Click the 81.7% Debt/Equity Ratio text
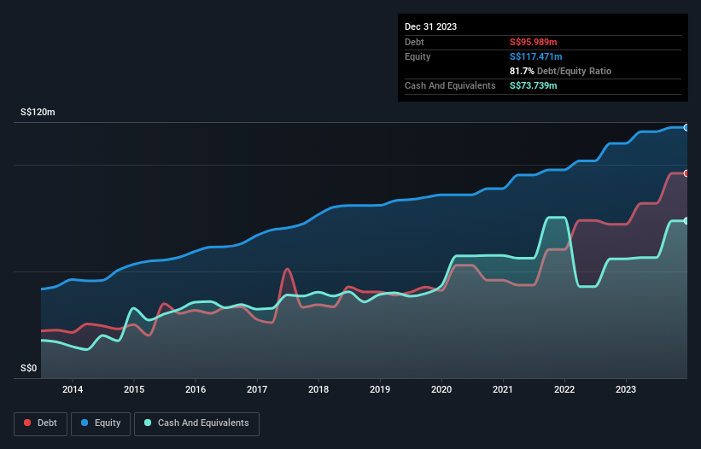 (560, 71)
